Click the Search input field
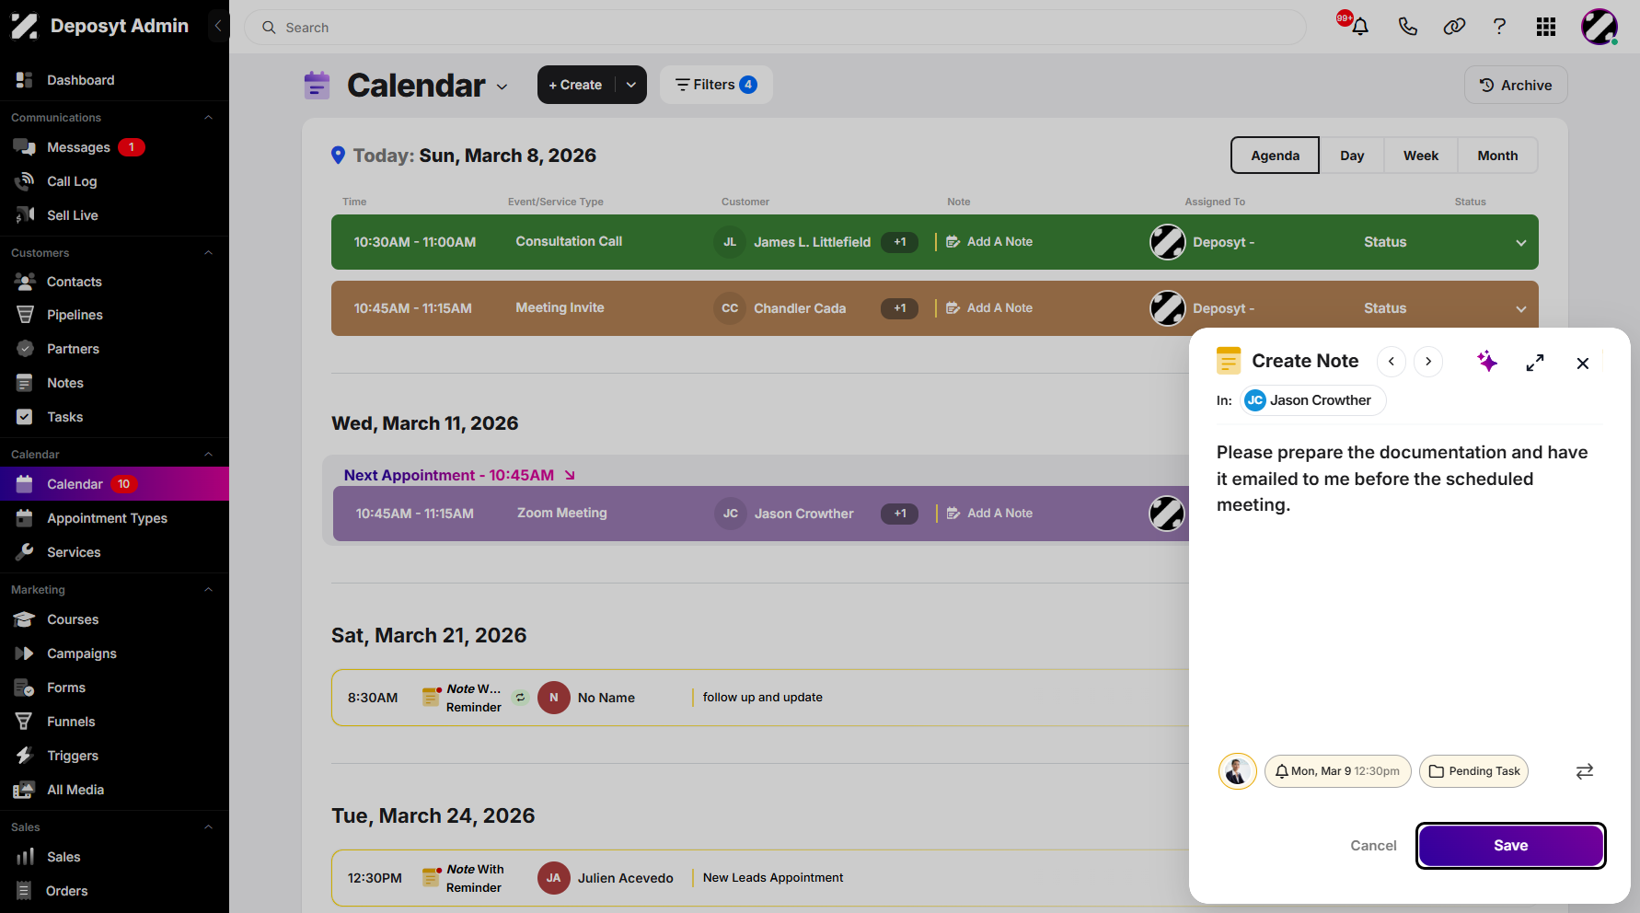1640x913 pixels. pyautogui.click(x=775, y=28)
